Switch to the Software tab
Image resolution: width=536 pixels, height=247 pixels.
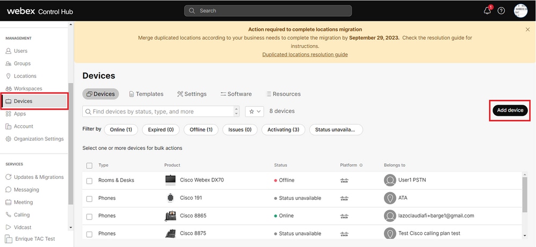pos(236,94)
